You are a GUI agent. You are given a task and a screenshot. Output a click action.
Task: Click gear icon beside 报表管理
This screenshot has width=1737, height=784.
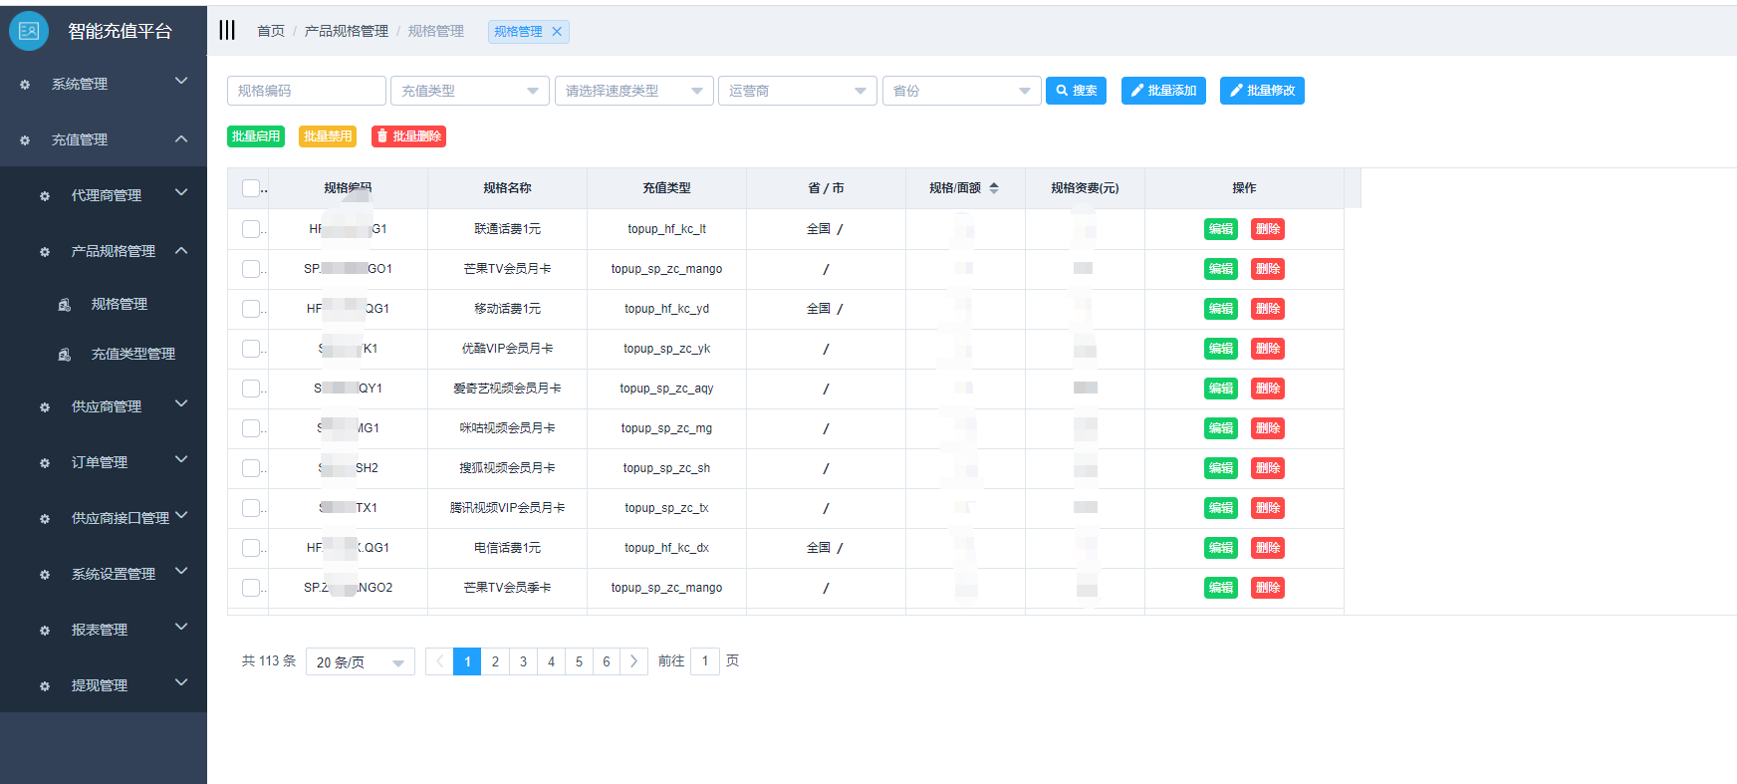[45, 631]
